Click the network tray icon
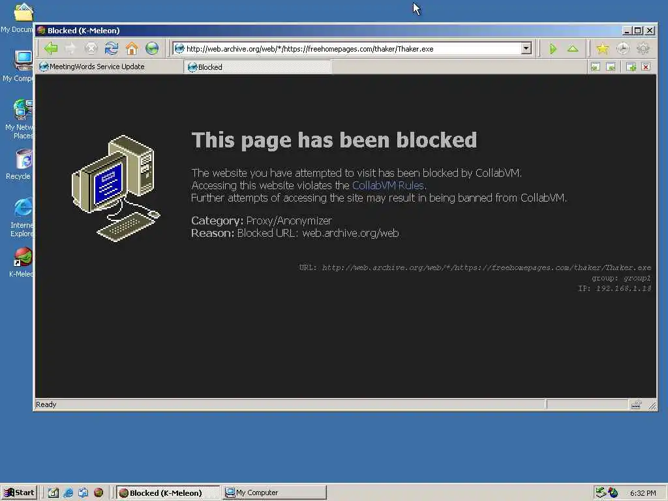Screen dimensions: 668x501 (x=601, y=493)
